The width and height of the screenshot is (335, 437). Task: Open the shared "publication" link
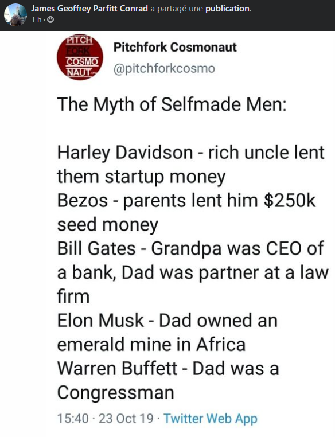pos(227,9)
